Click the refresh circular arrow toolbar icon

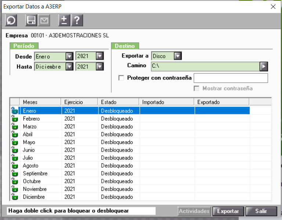tap(11, 20)
